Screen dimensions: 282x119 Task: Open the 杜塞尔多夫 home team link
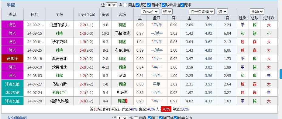click(x=60, y=25)
